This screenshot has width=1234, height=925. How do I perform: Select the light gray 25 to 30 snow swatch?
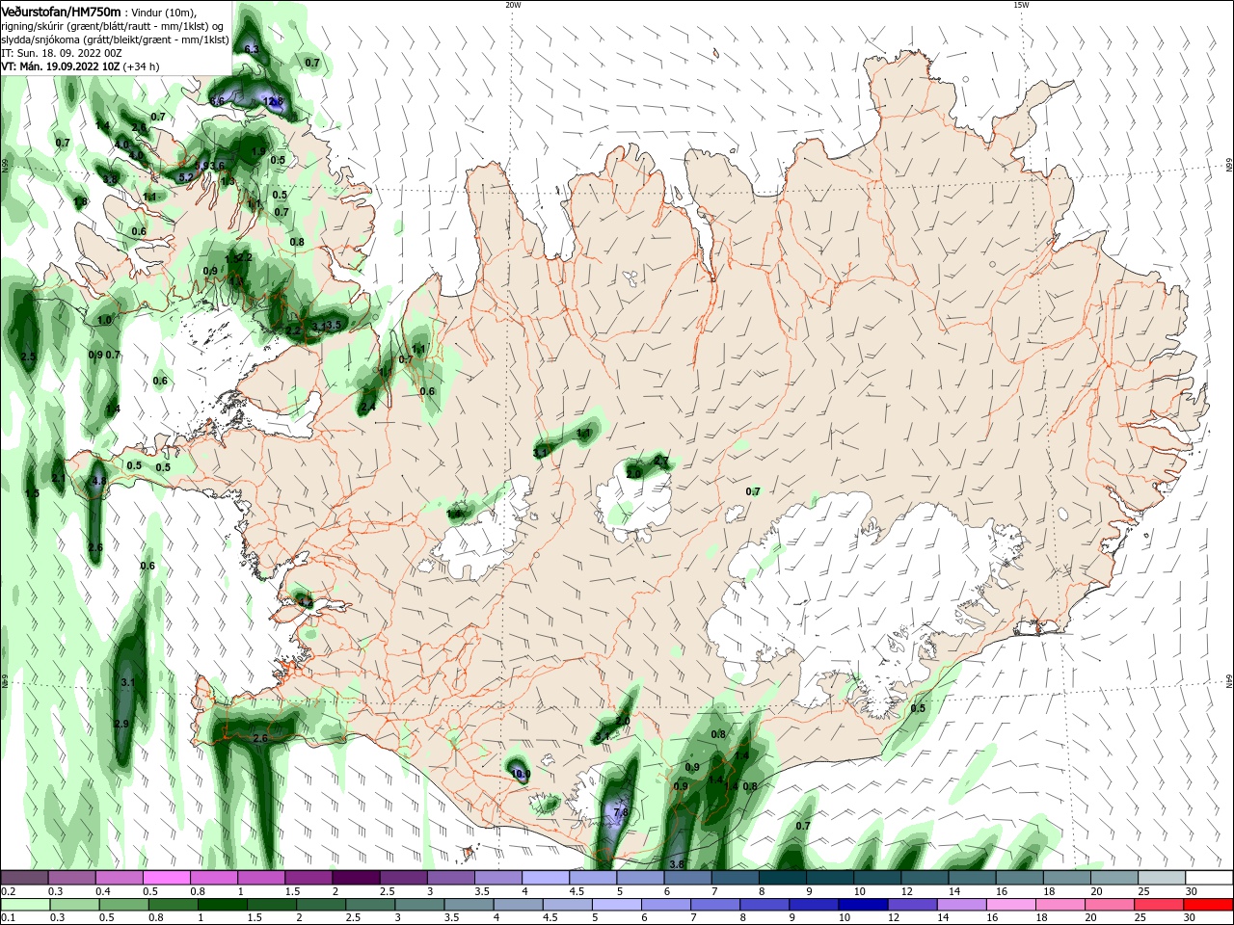[x=1160, y=878]
